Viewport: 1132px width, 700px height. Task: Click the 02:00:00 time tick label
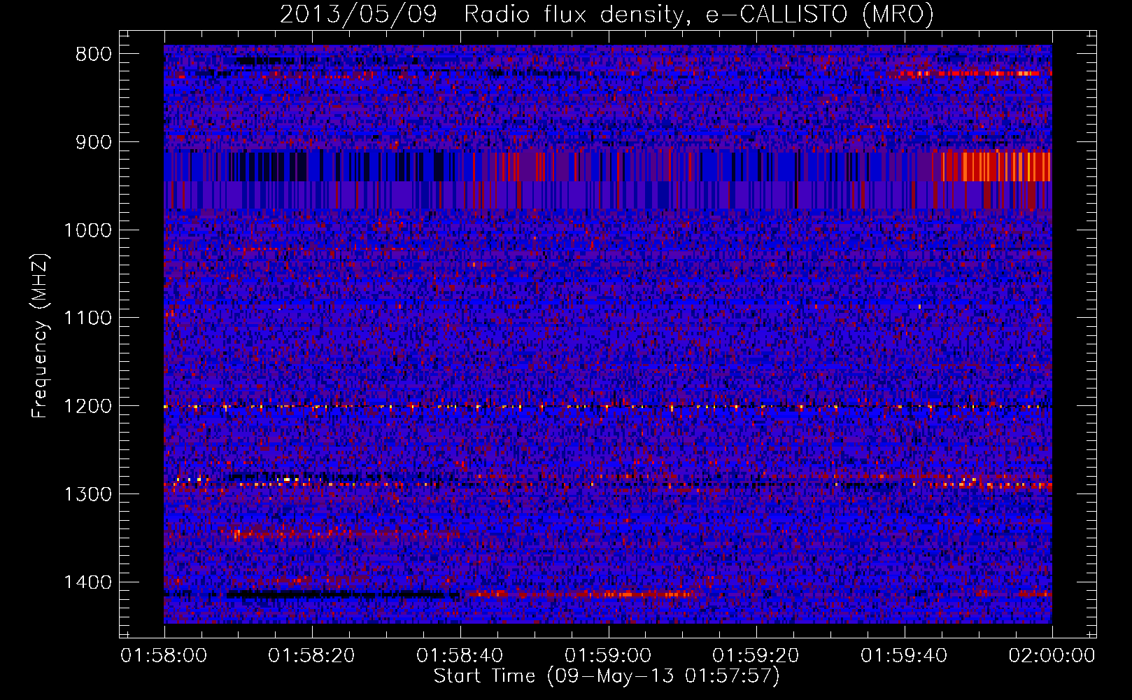coord(1052,656)
